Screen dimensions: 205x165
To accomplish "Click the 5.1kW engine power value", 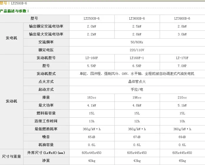I will point(182,105).
